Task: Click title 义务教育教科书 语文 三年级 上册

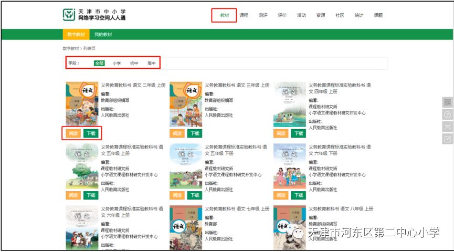Action: pyautogui.click(x=237, y=85)
